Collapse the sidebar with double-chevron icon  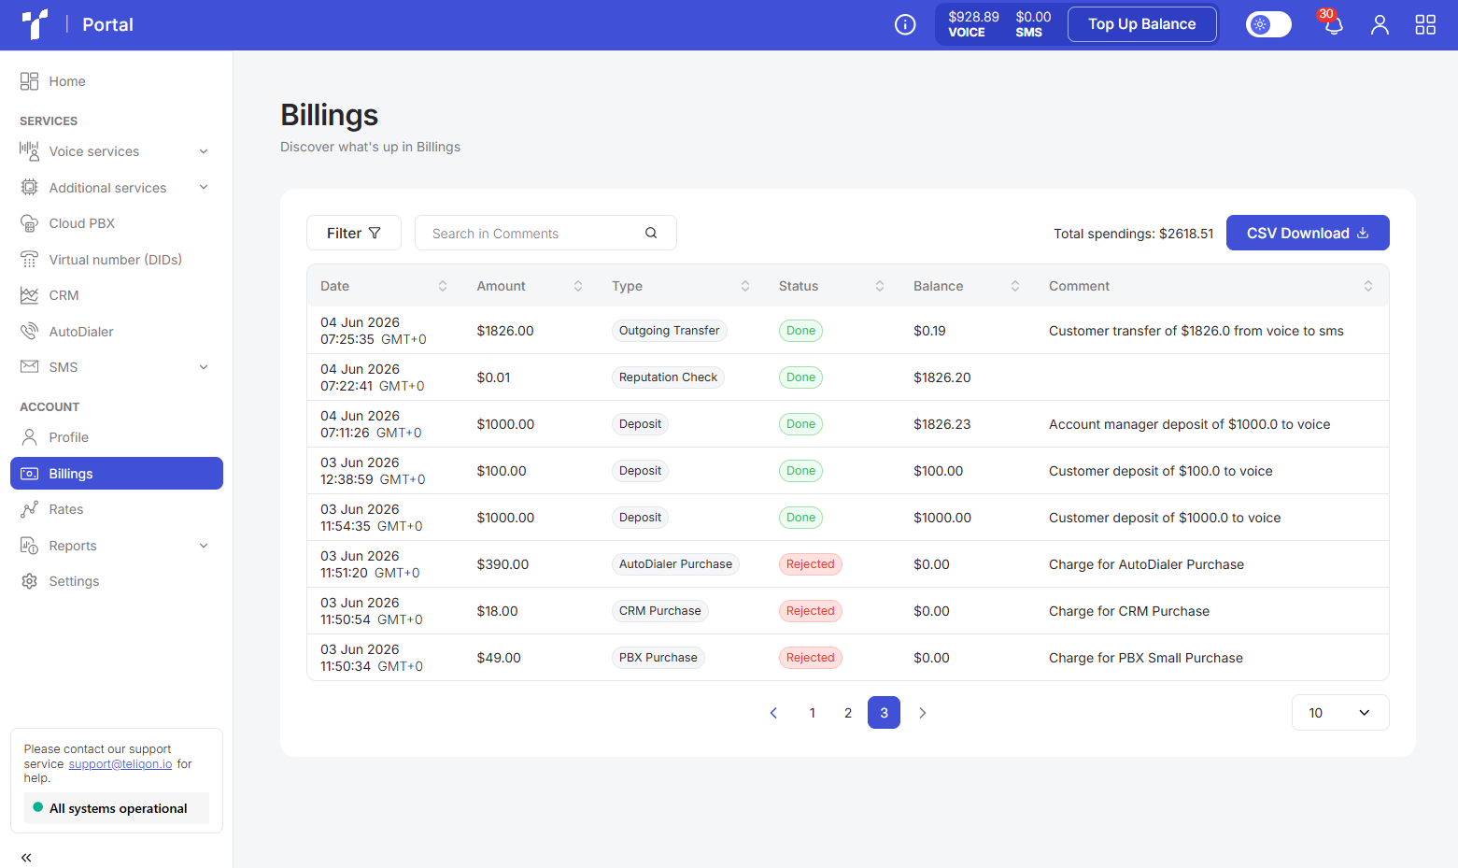point(26,857)
